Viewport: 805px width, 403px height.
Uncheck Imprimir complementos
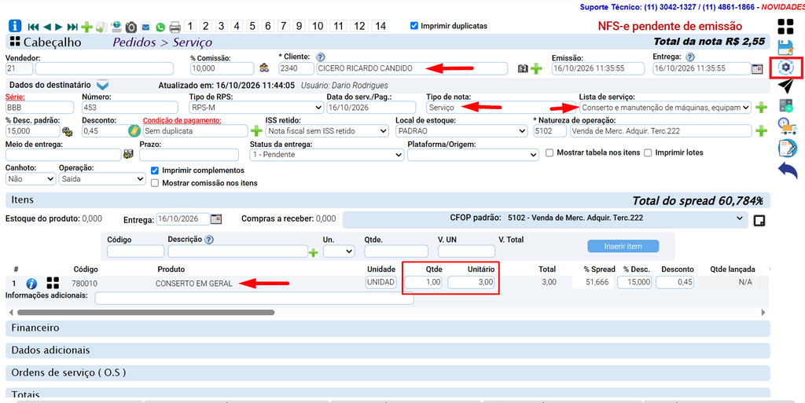click(155, 170)
